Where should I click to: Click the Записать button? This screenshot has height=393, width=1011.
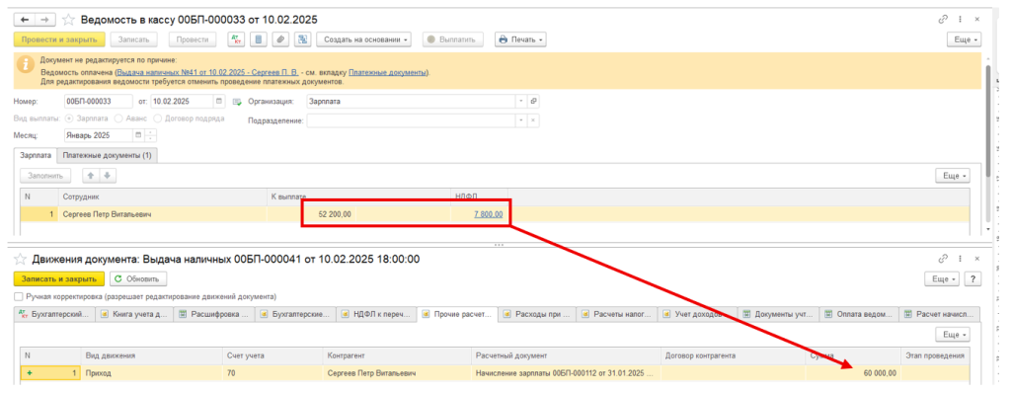(133, 39)
